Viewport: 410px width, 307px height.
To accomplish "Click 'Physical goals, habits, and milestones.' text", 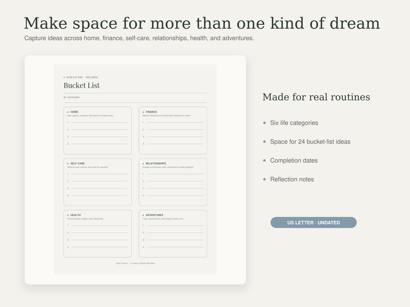I will pos(85,219).
